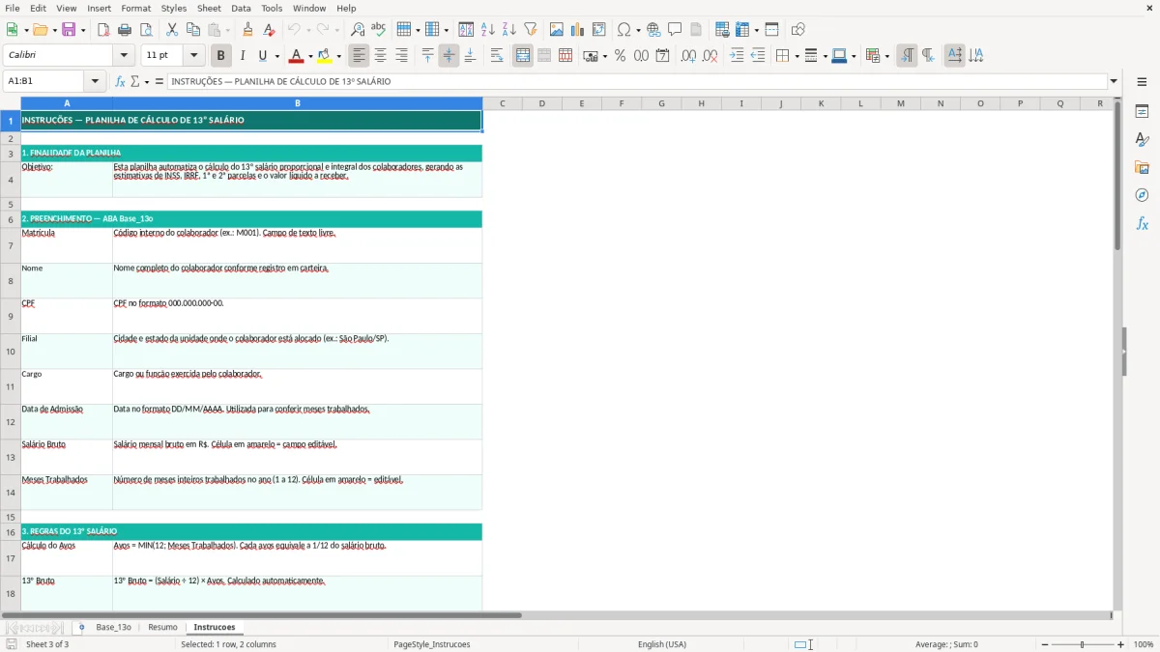The height and width of the screenshot is (652, 1160).
Task: Toggle Center Vertically alignment
Action: tap(449, 56)
